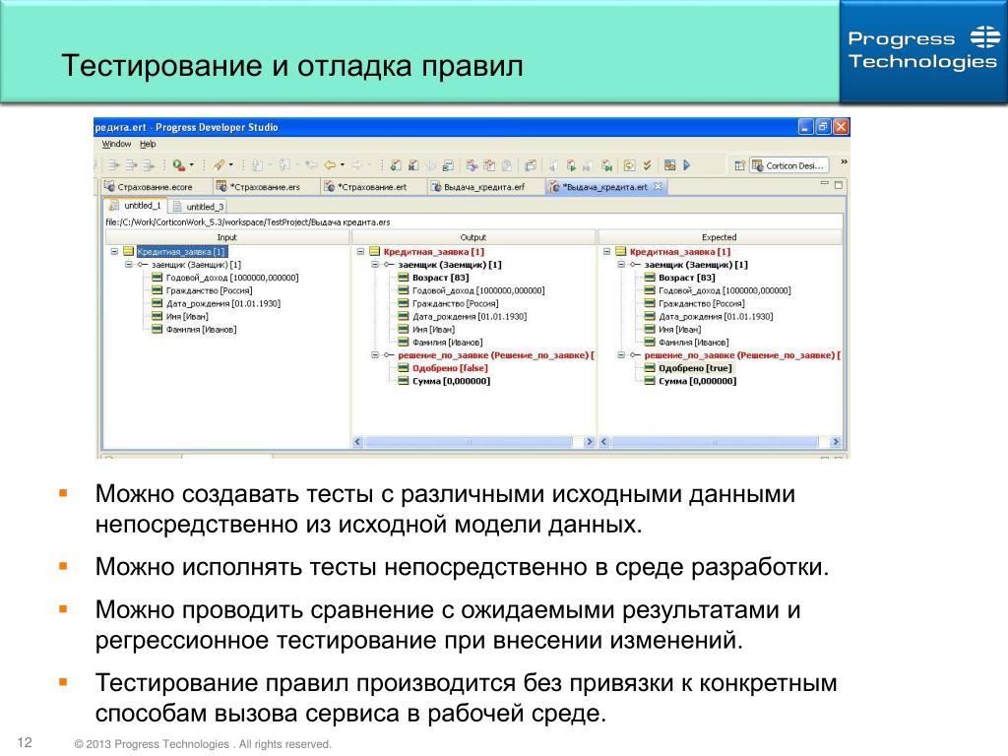Collapse Кредитная_заявка [1] in the Input tree
The image size is (1008, 756).
coord(114,251)
